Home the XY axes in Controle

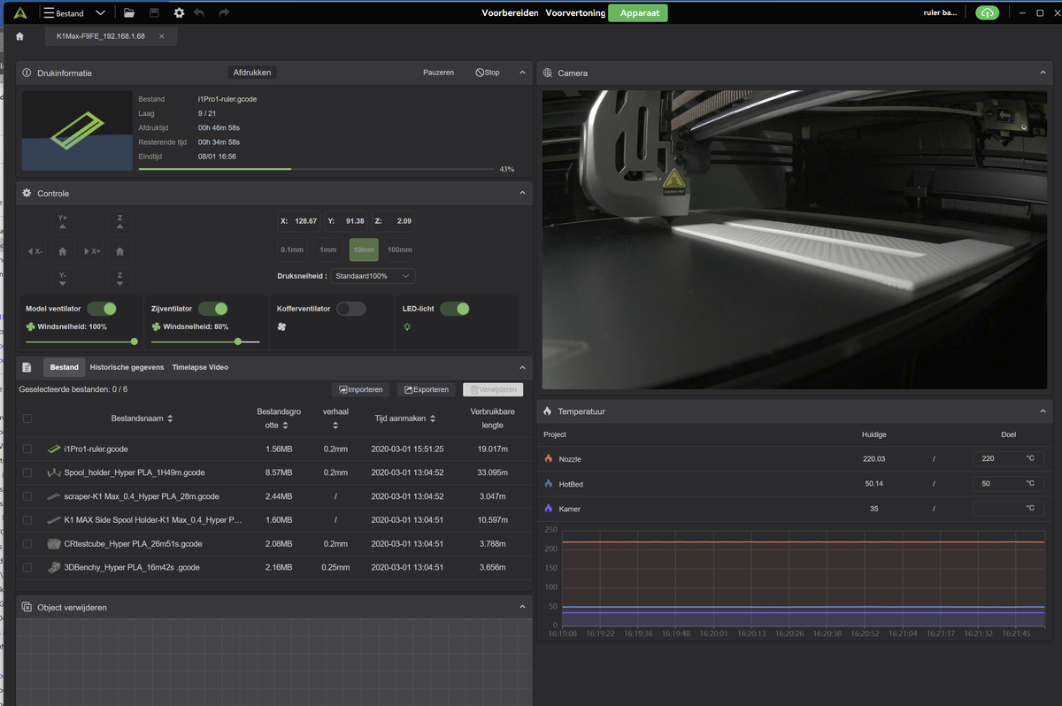tap(62, 251)
